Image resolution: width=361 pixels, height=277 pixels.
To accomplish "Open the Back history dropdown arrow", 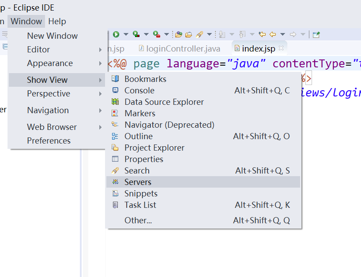I will [x=282, y=34].
